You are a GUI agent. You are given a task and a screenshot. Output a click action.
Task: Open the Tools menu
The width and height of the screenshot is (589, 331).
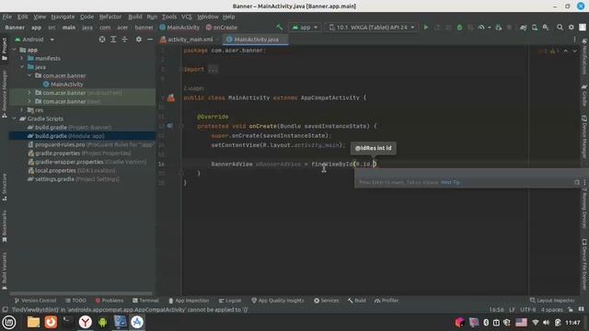pyautogui.click(x=169, y=17)
